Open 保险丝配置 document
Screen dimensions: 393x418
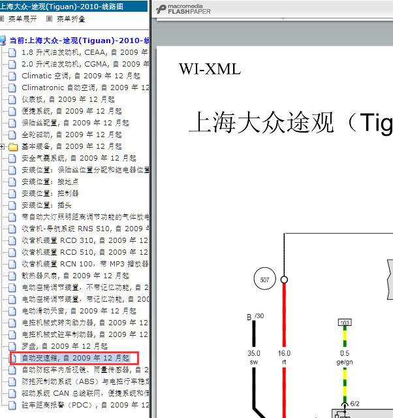point(76,123)
